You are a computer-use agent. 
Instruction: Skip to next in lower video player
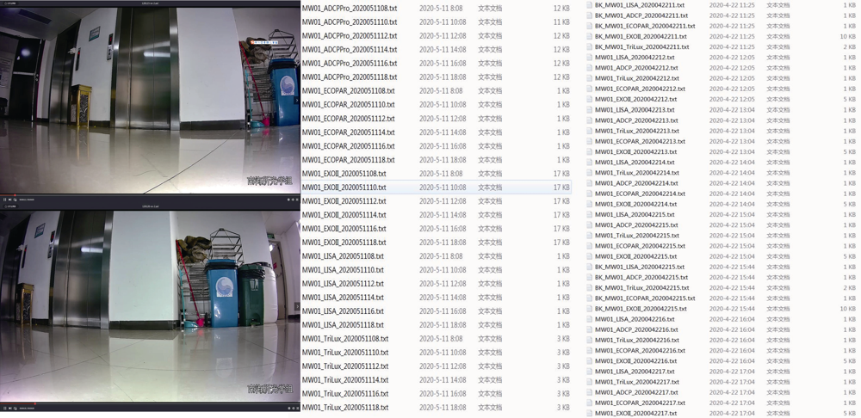click(9, 409)
